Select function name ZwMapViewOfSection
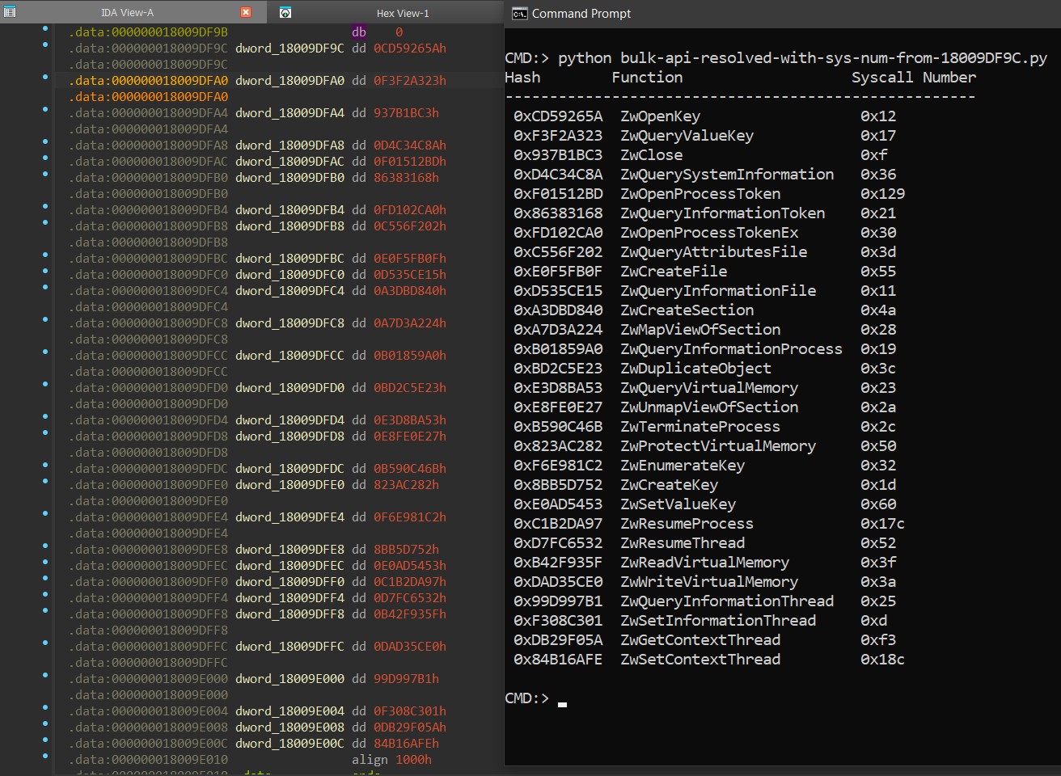This screenshot has width=1061, height=776. pyautogui.click(x=700, y=330)
